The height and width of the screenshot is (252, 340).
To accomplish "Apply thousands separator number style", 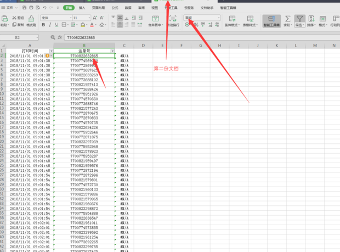I will click(x=203, y=25).
